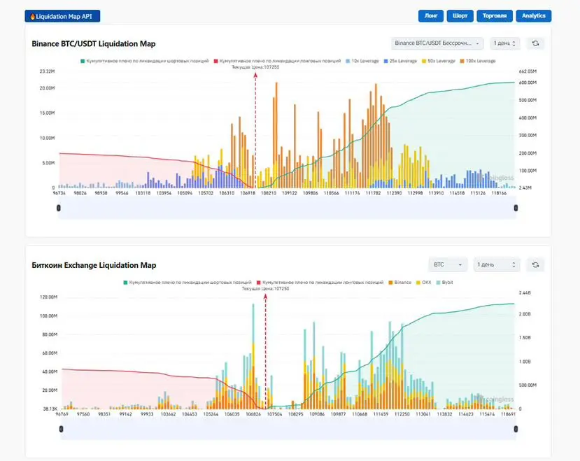Click the left zoom handle of the bottom chart
Viewport: 580px width, 461px height.
tap(62, 429)
